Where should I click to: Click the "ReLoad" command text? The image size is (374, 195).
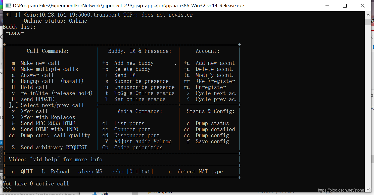click(60, 172)
